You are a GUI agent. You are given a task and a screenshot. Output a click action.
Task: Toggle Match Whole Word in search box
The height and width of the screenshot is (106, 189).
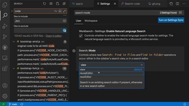[x=60, y=11]
